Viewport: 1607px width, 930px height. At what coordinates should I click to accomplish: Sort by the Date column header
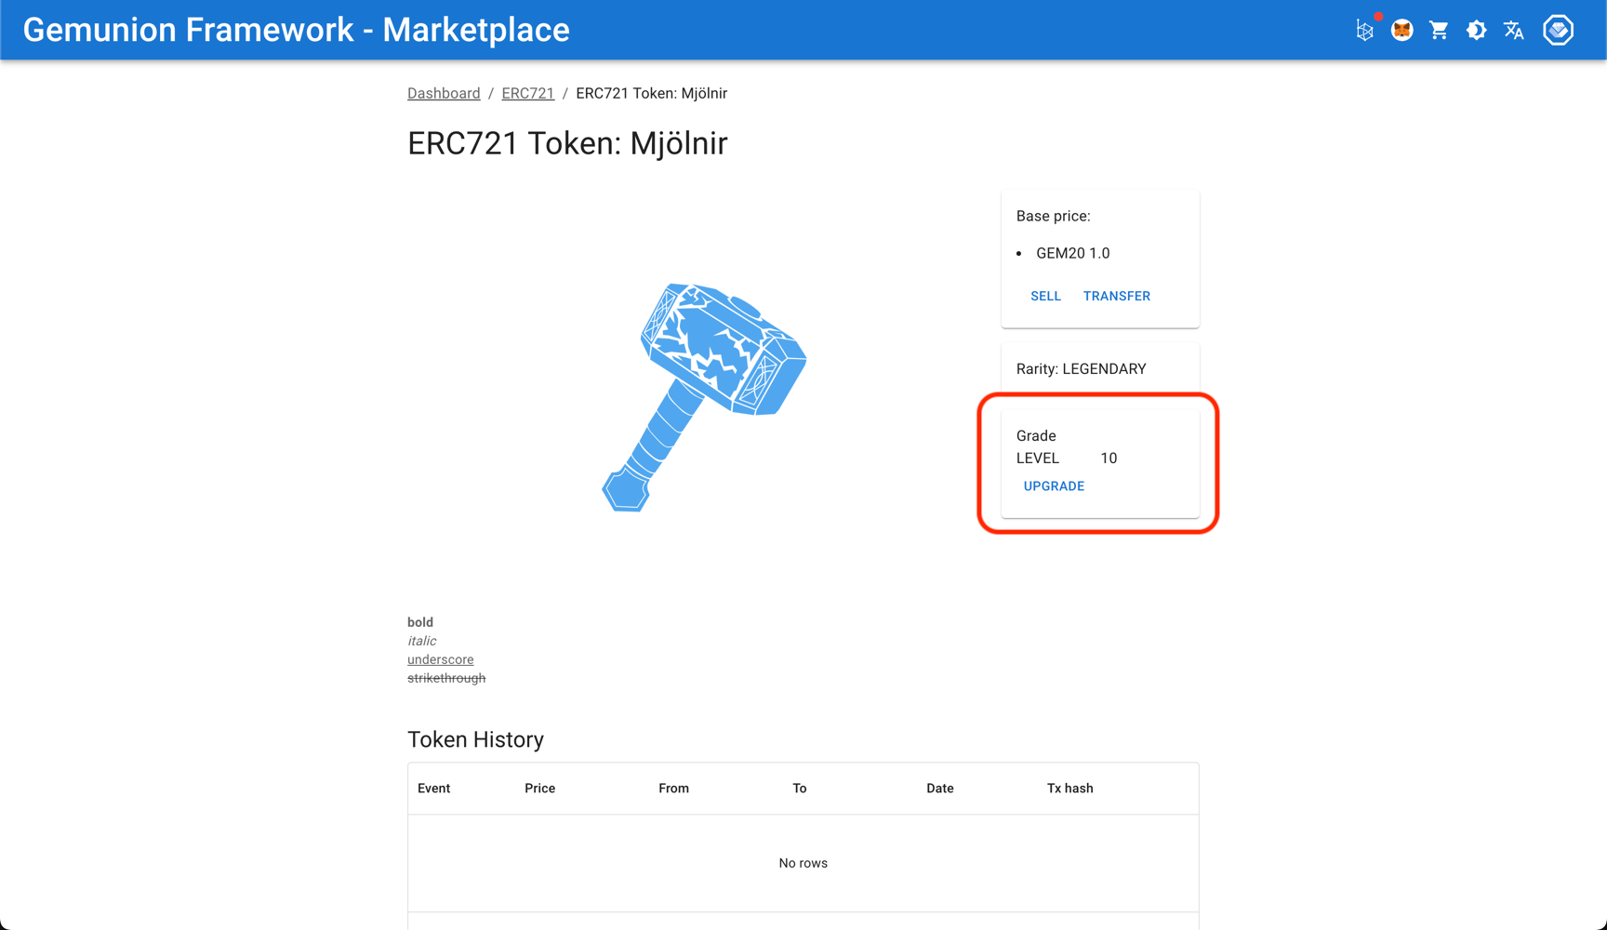tap(939, 788)
